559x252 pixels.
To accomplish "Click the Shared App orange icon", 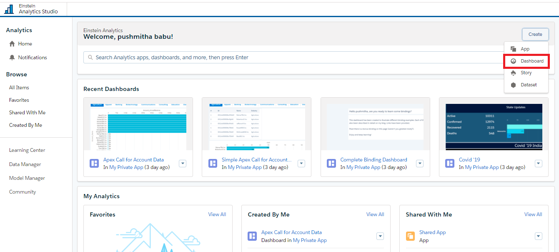I will (x=410, y=236).
